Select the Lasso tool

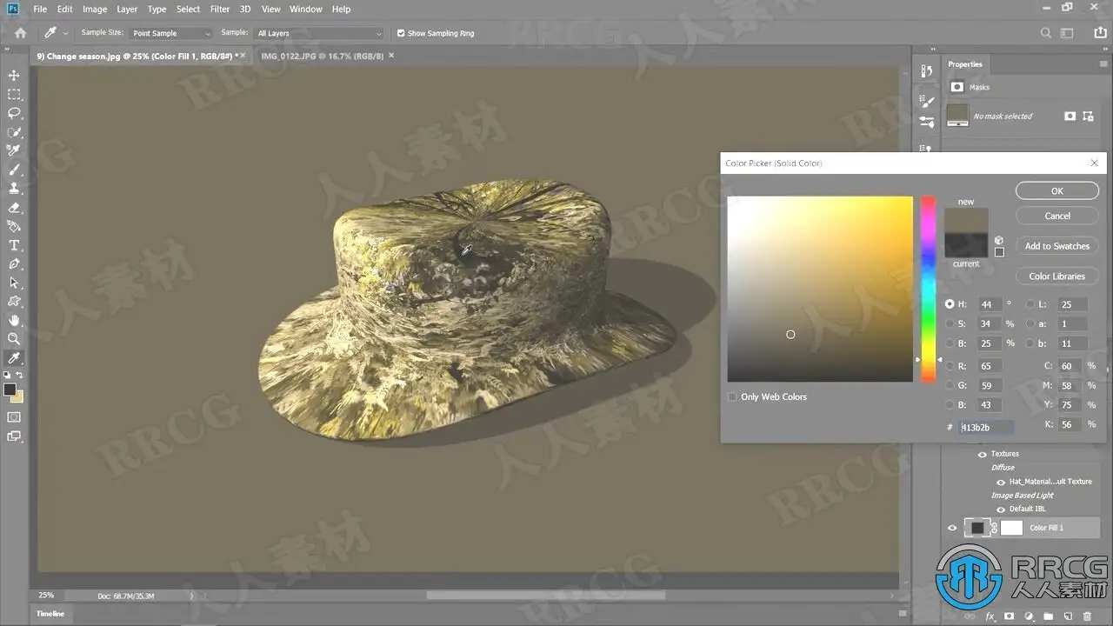tap(14, 113)
